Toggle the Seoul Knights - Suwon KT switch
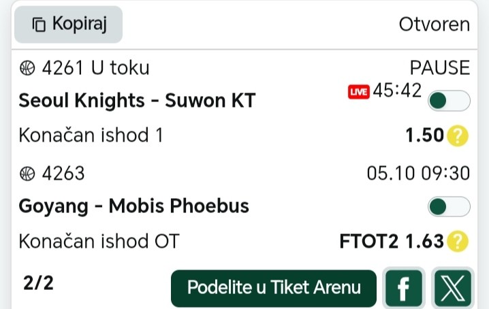 (x=448, y=101)
